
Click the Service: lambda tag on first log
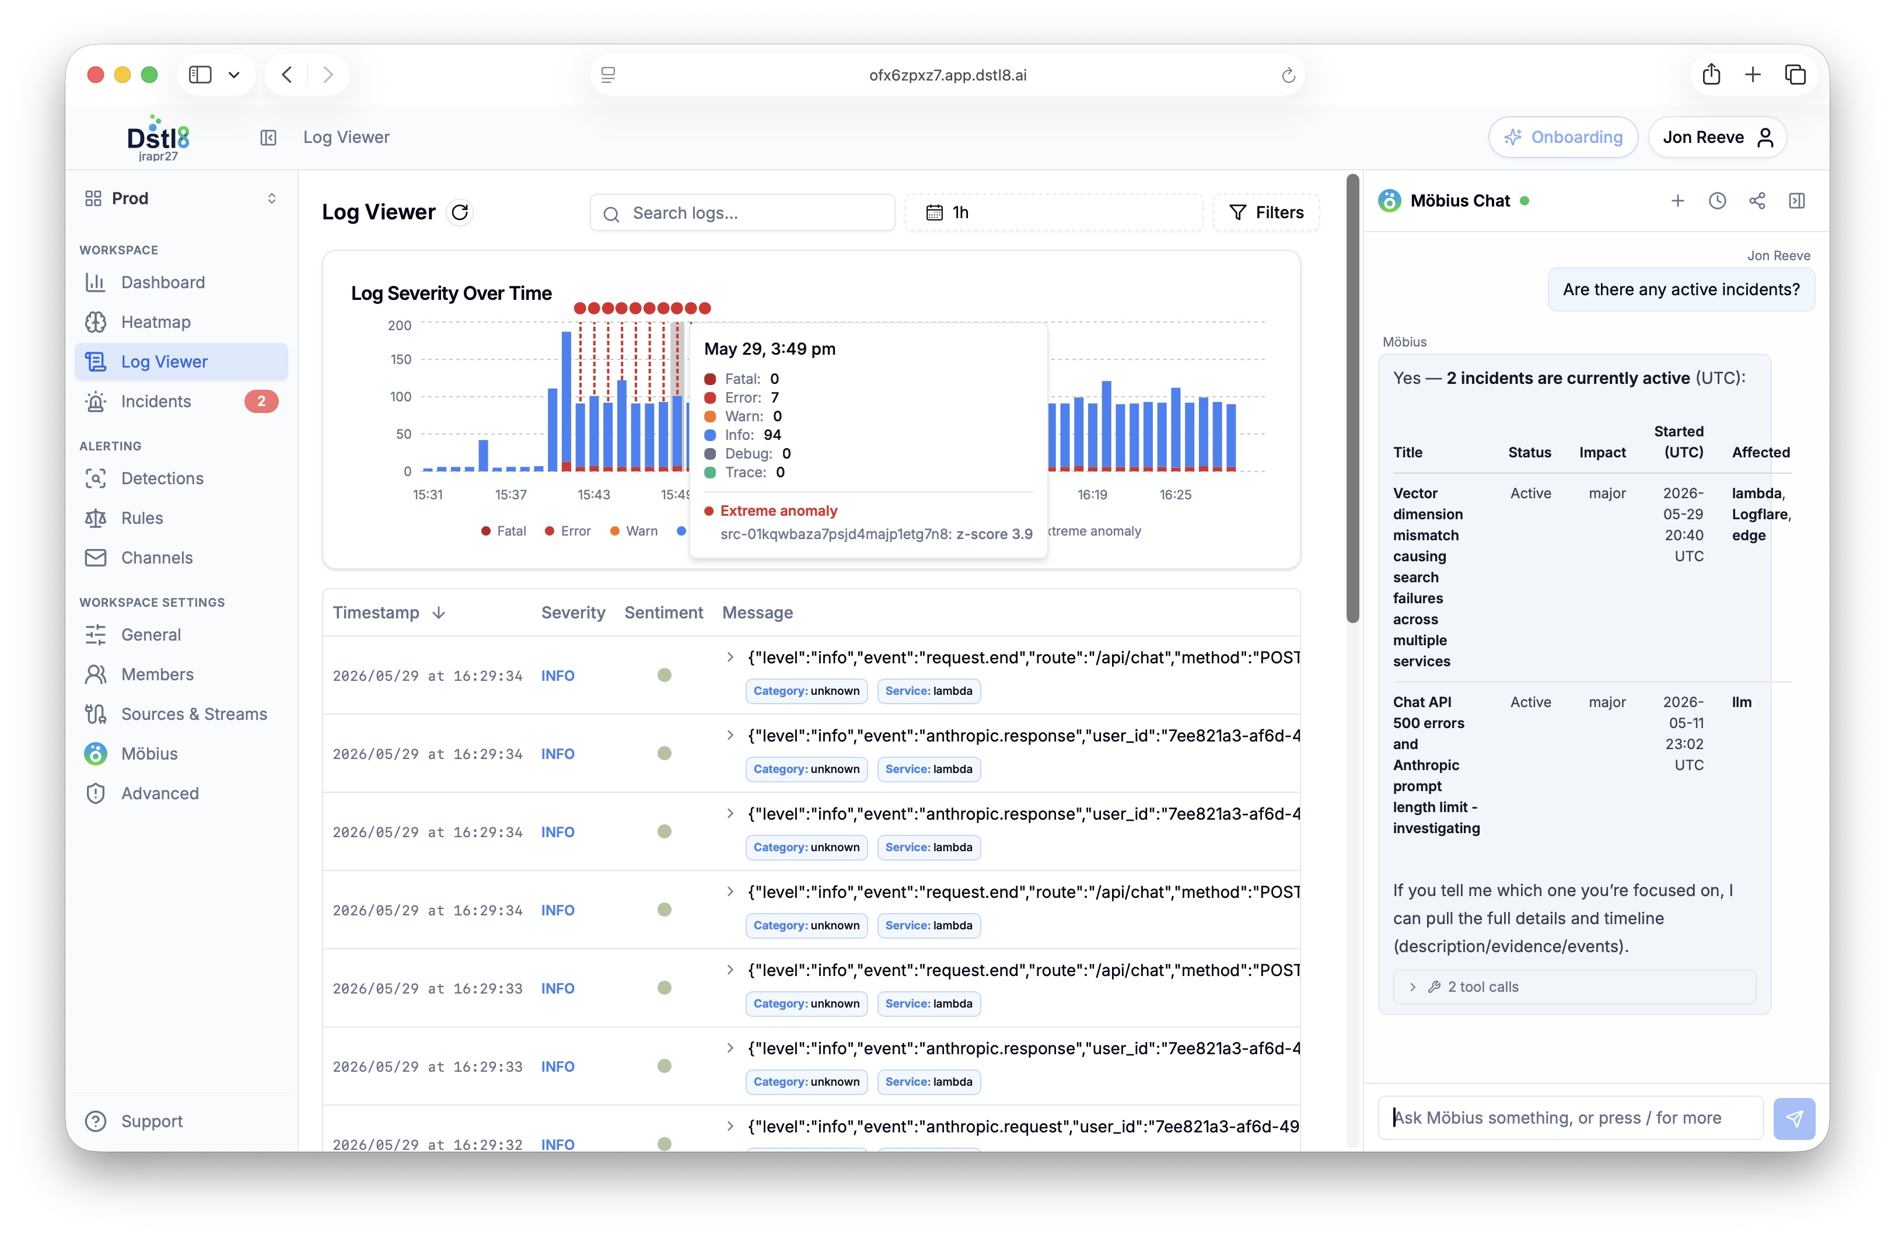click(x=928, y=691)
